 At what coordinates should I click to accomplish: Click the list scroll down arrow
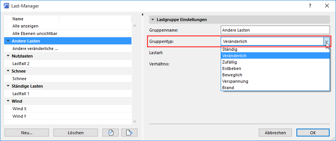click(134, 121)
